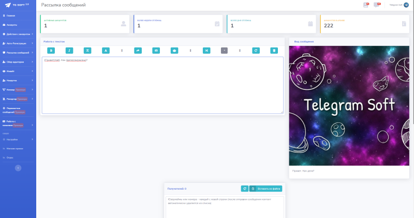Click the document icon on archive card
Image resolution: width=414 pixels, height=218 pixels.
[x=404, y=24]
